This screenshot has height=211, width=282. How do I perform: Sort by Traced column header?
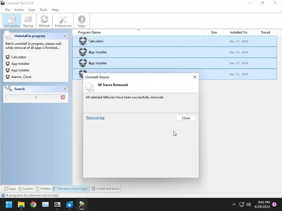pyautogui.click(x=265, y=32)
